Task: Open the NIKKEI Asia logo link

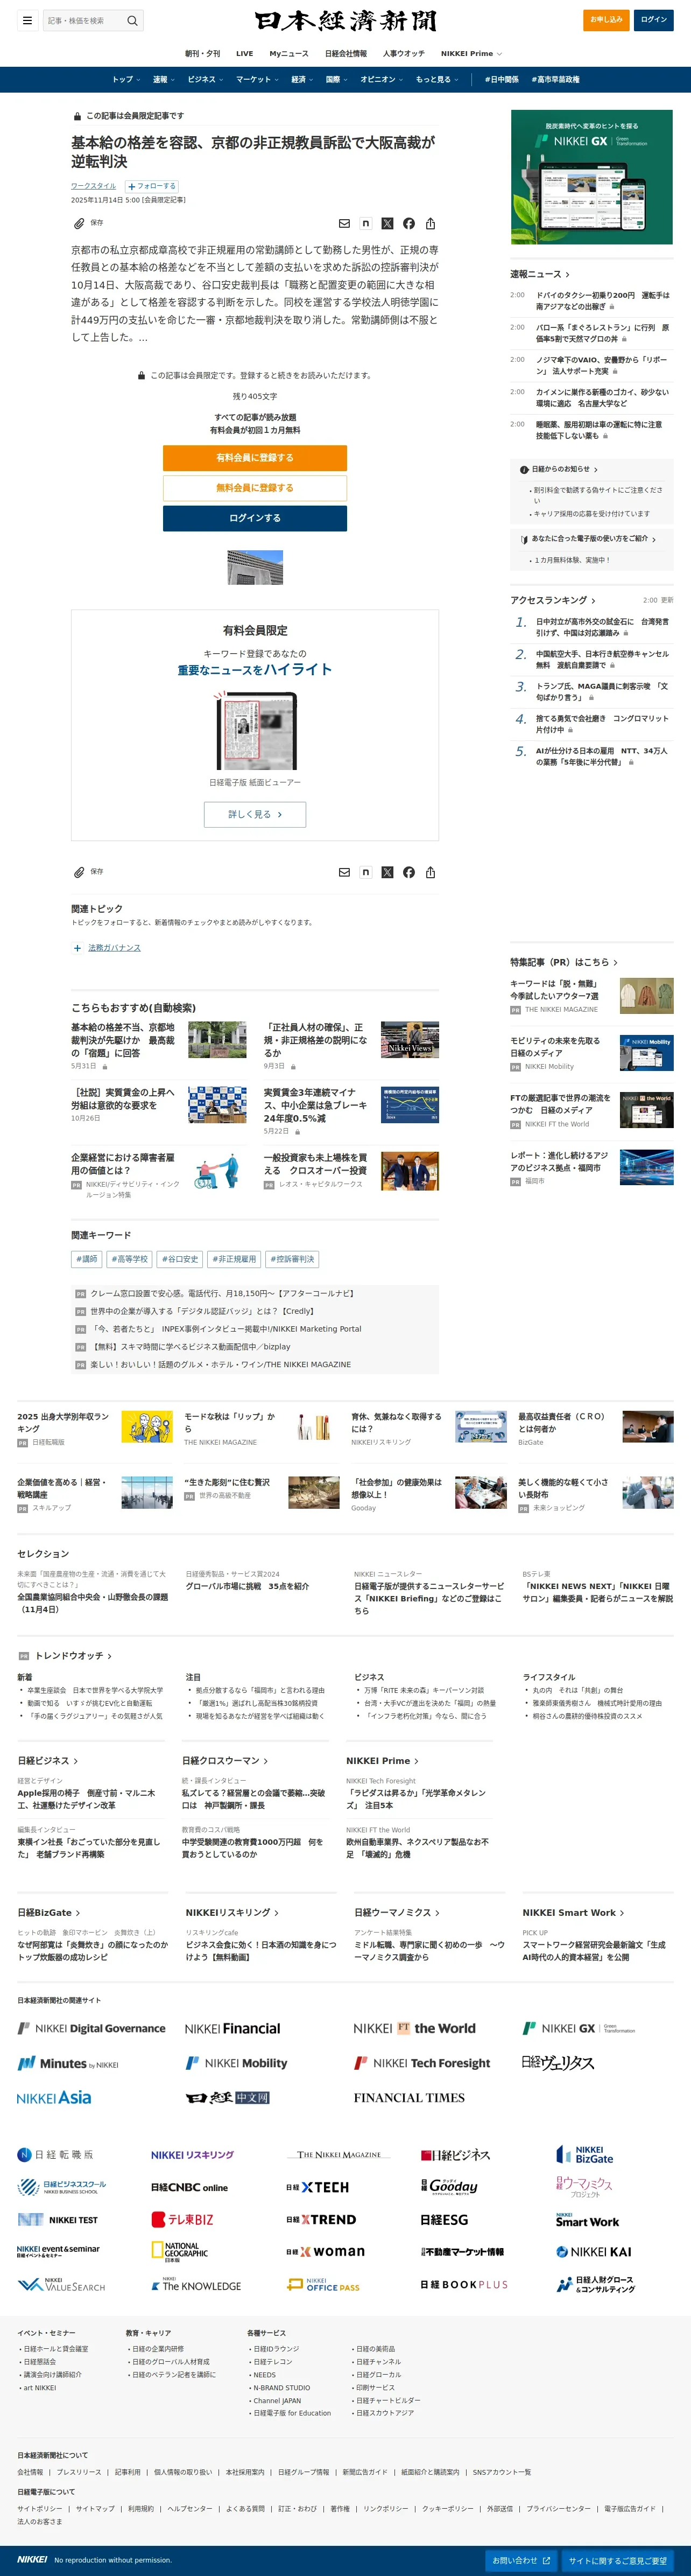Action: pos(54,2097)
